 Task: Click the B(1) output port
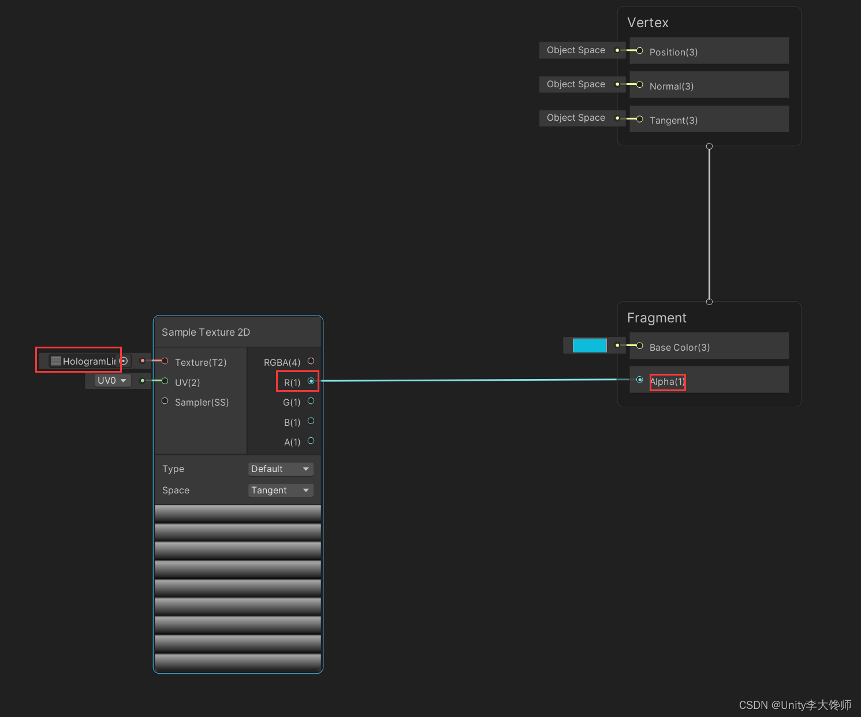tap(311, 421)
